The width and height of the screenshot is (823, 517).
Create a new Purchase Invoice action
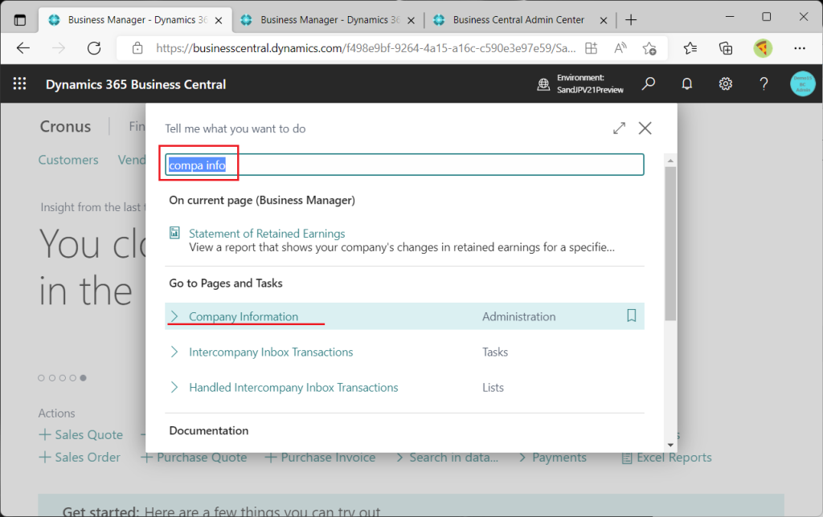[321, 458]
